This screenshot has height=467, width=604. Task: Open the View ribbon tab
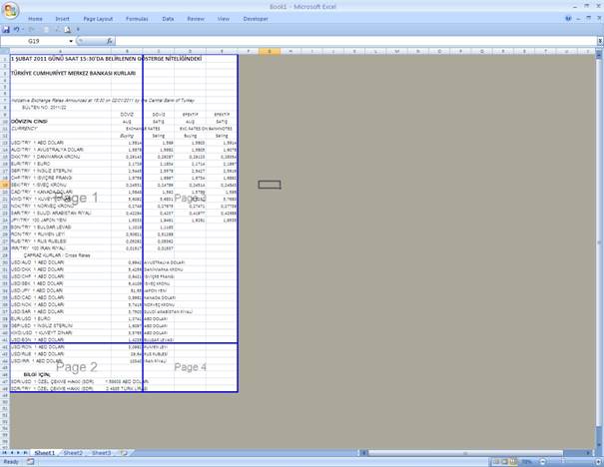click(x=224, y=19)
